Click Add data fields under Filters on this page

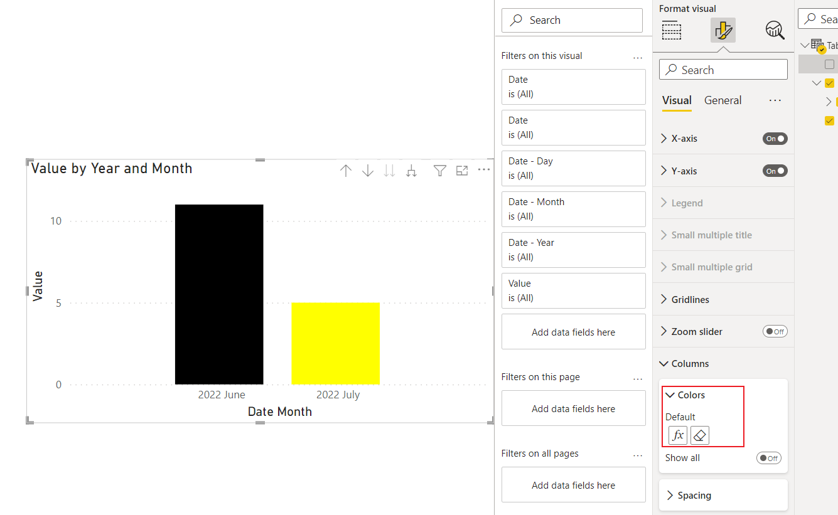click(574, 408)
